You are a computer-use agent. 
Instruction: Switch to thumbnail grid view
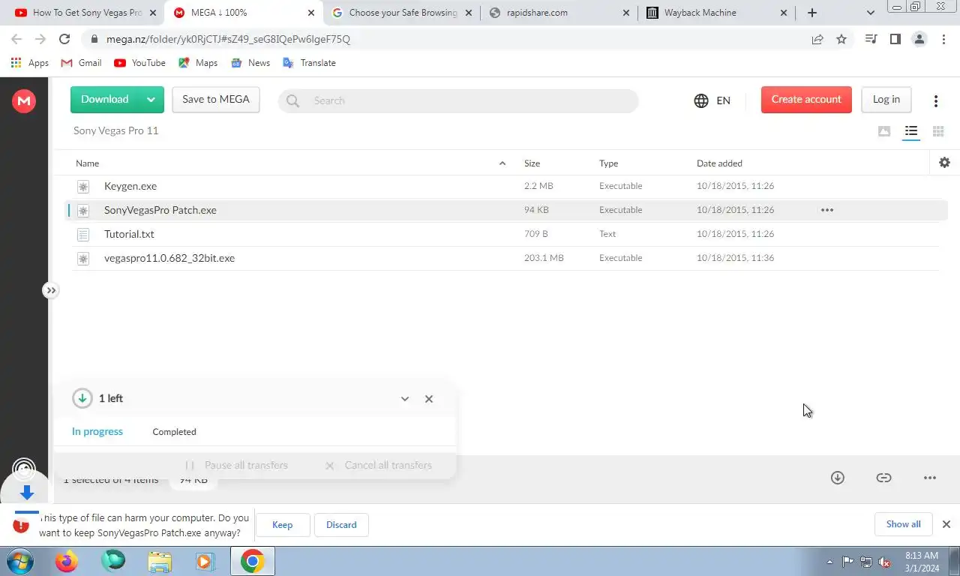(x=938, y=131)
